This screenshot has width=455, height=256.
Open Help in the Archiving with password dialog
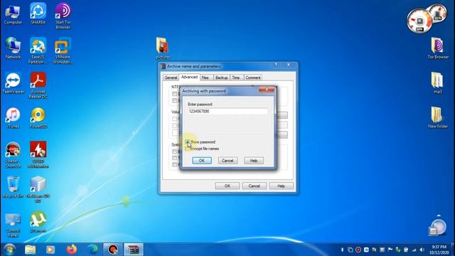click(254, 161)
